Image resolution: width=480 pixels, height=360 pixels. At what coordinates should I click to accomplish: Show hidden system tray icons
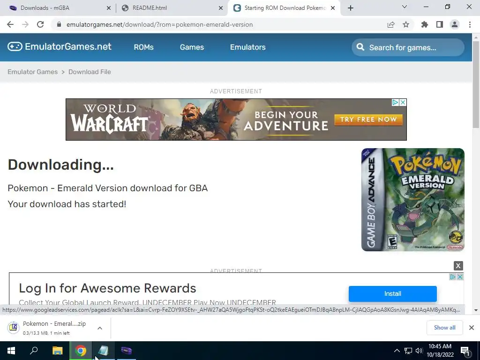(x=397, y=351)
